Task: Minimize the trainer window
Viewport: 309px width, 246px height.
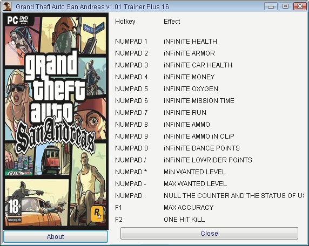Action: (271, 6)
